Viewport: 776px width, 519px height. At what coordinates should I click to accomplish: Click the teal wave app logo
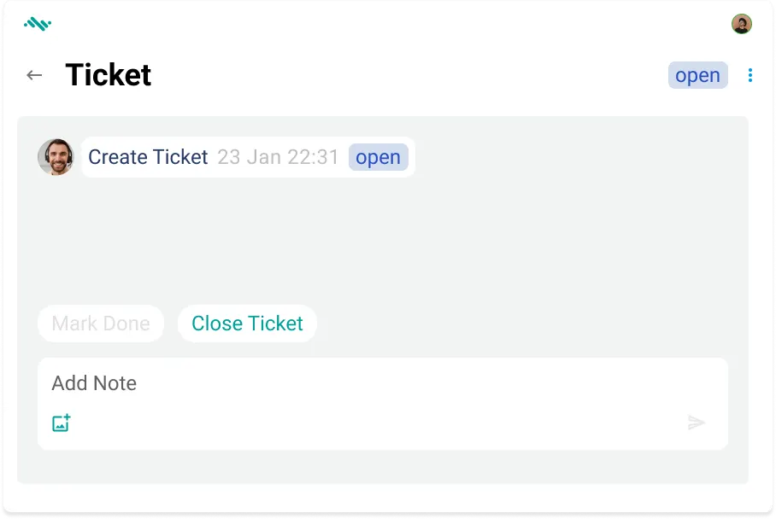pyautogui.click(x=39, y=23)
